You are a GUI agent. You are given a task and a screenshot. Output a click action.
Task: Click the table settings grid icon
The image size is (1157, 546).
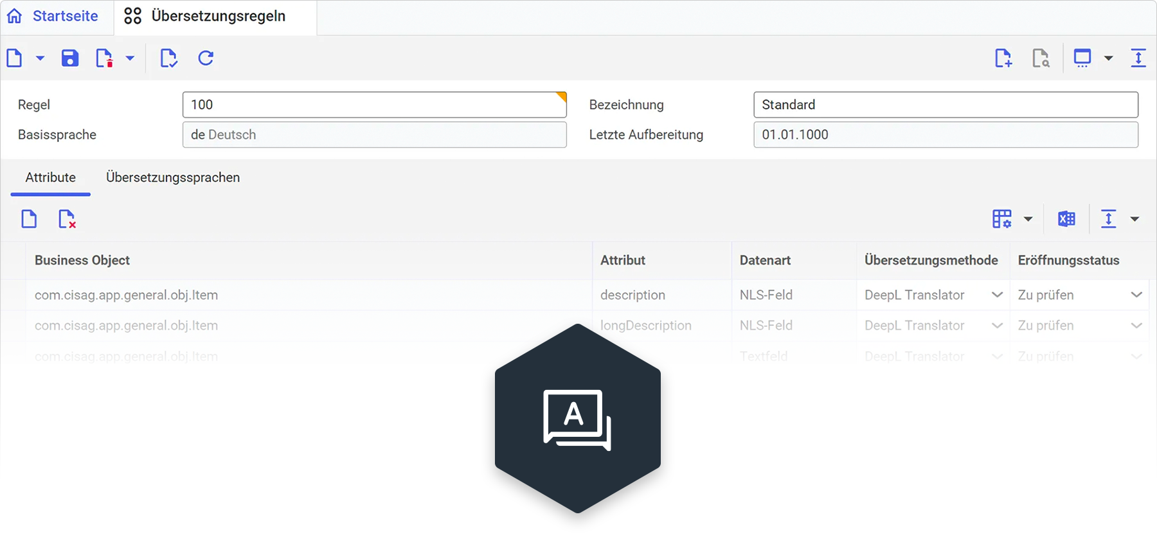1001,219
